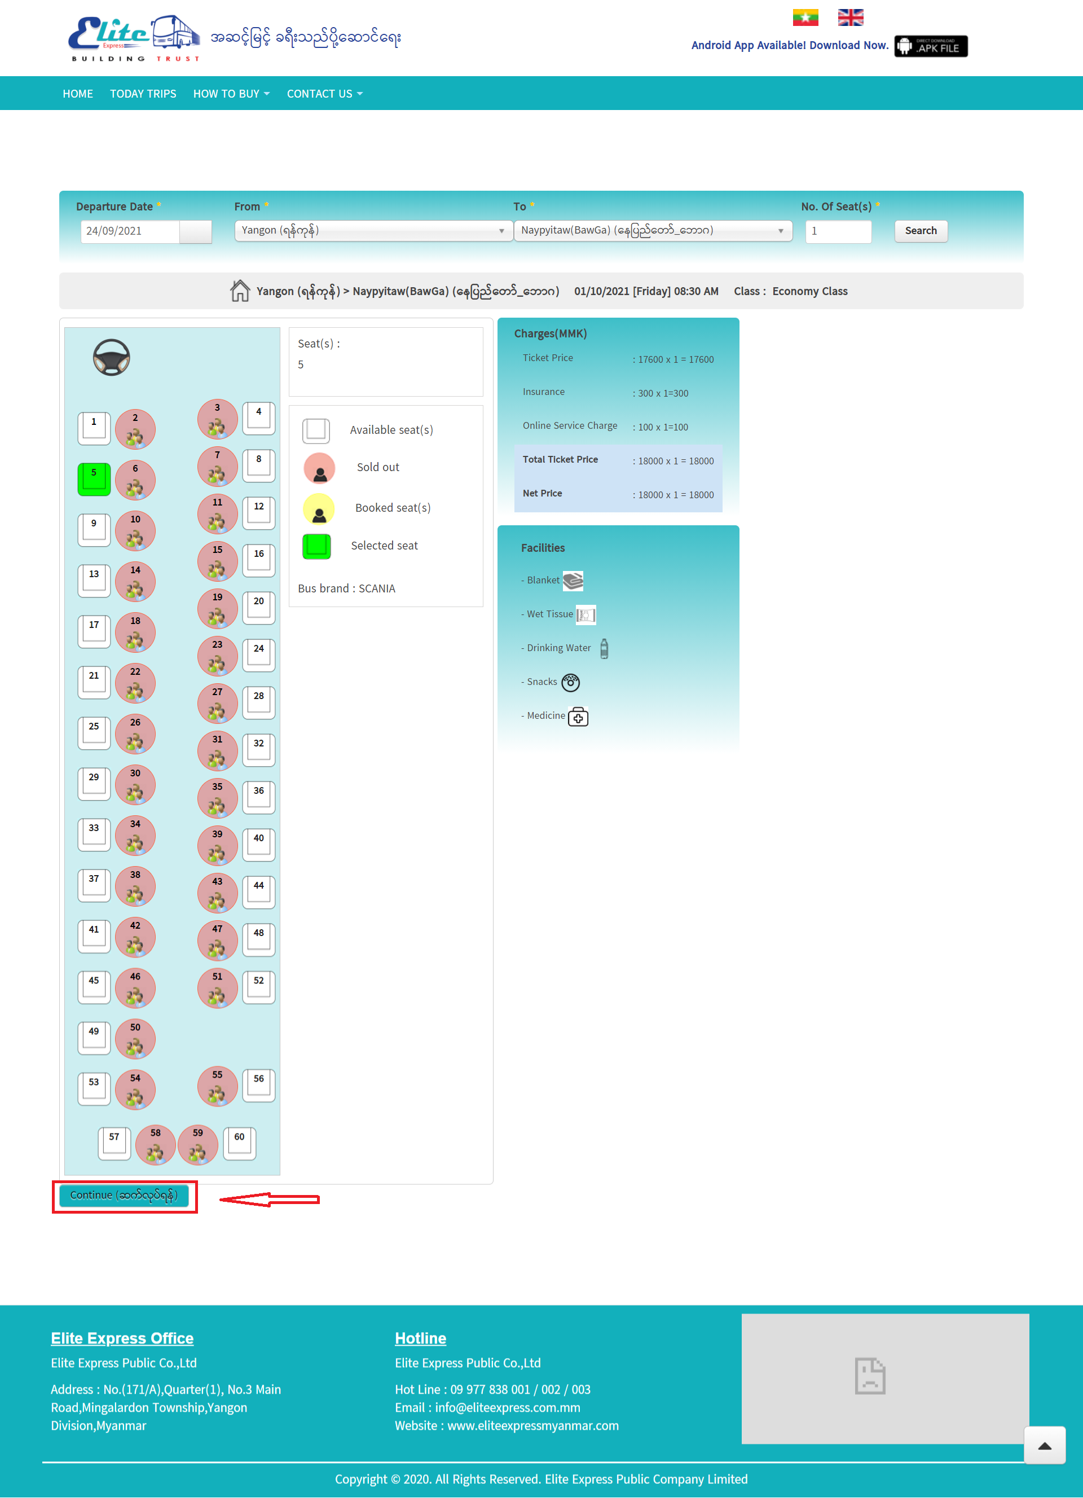Click the Elite Express logo
The width and height of the screenshot is (1083, 1498).
tap(134, 38)
